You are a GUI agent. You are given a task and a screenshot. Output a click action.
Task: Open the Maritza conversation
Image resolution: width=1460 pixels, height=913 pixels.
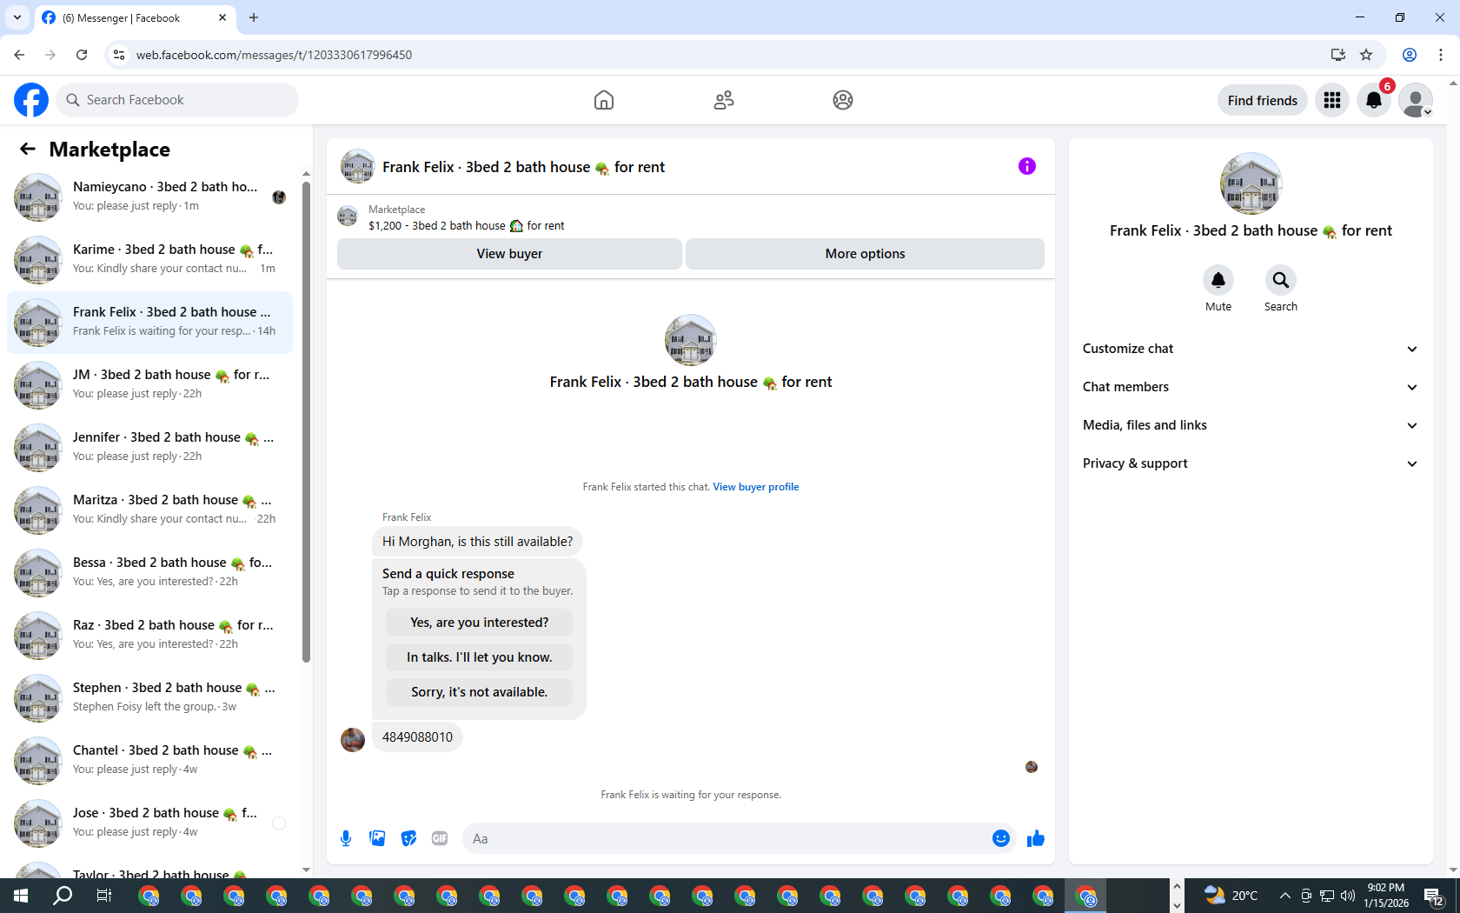(149, 510)
